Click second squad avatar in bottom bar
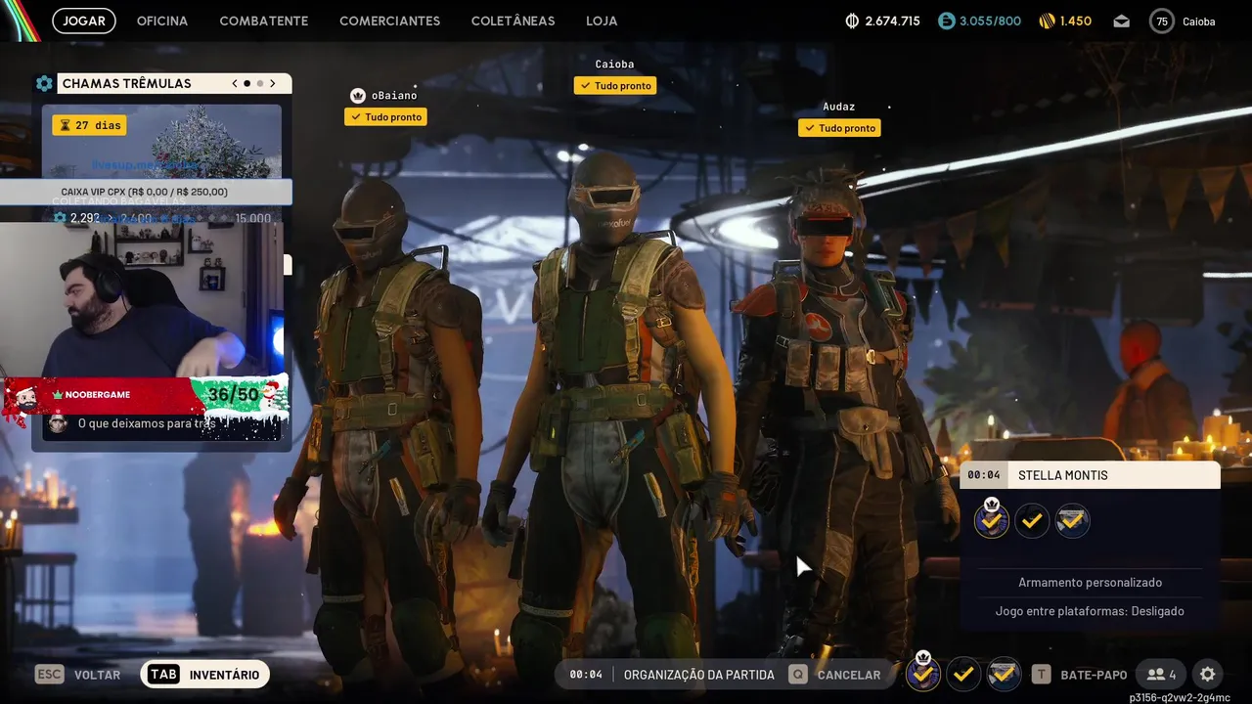Viewport: 1252px width, 704px height. point(963,674)
